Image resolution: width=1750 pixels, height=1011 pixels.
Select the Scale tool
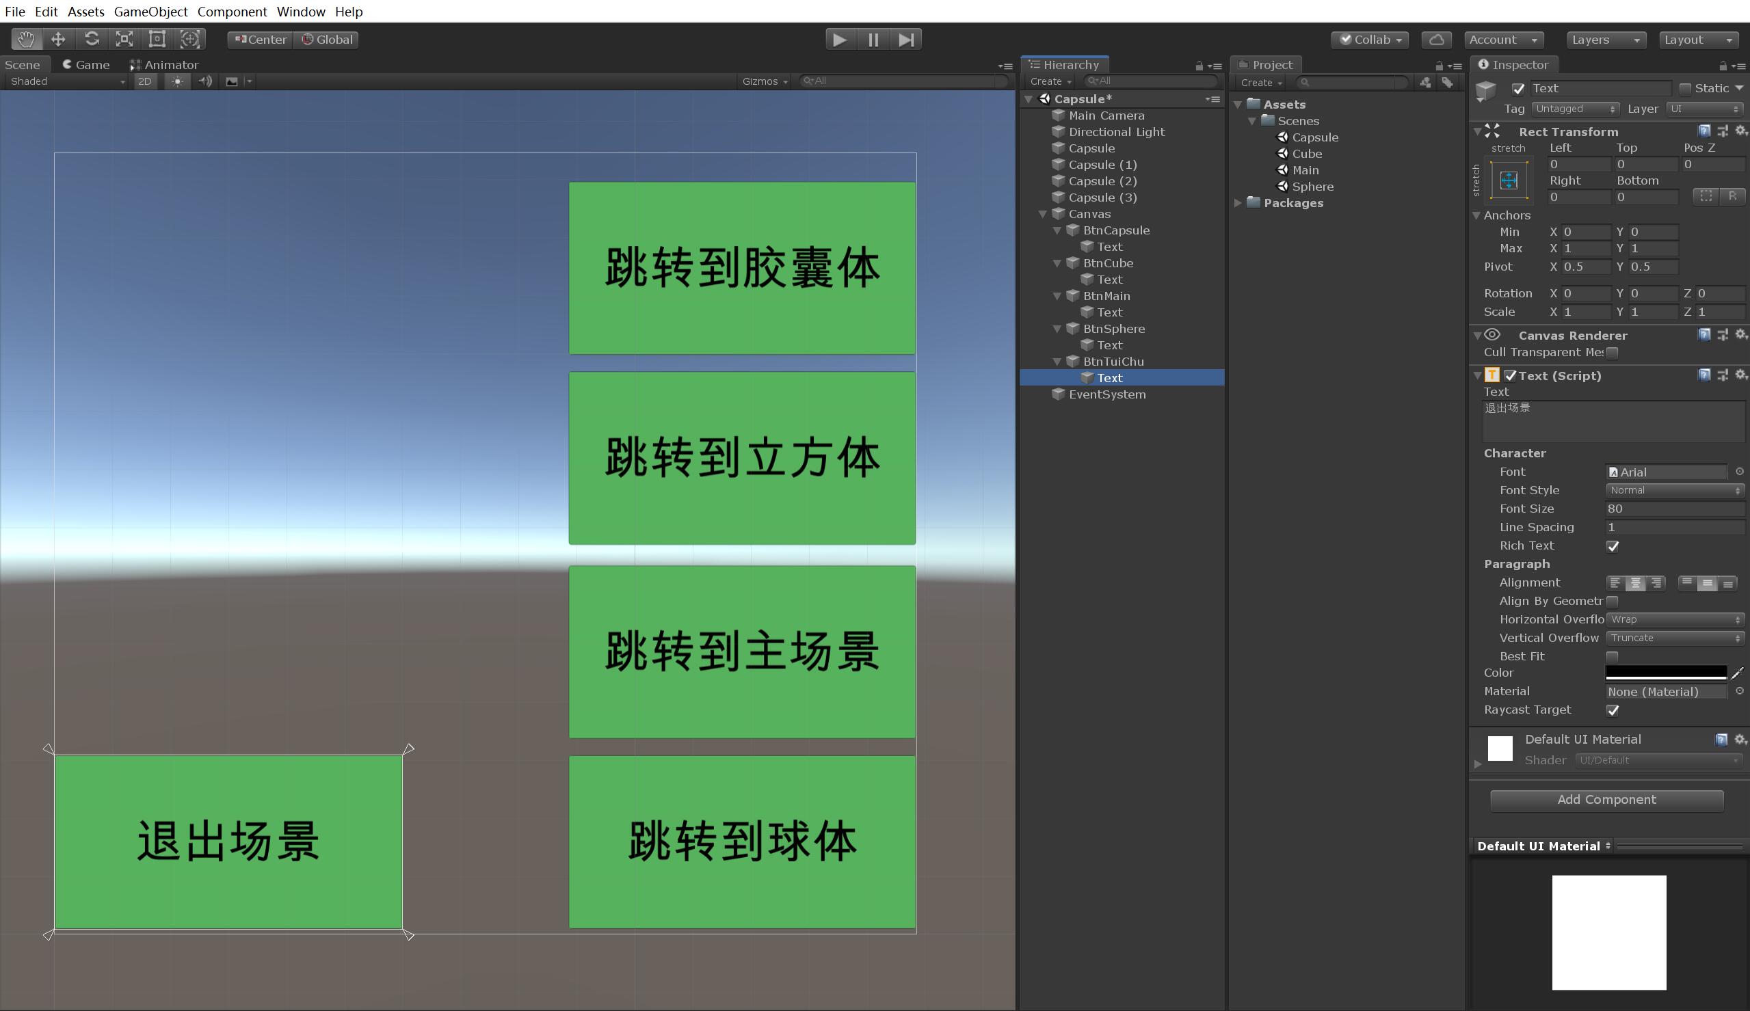tap(124, 39)
